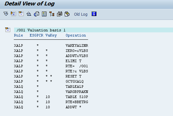Viewport: 173px width, 116px height.
Task: Select the RTE+BBETRG operation
Action: 77,102
